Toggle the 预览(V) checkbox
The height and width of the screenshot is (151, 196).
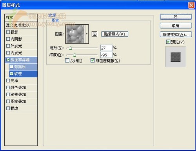pyautogui.click(x=168, y=42)
